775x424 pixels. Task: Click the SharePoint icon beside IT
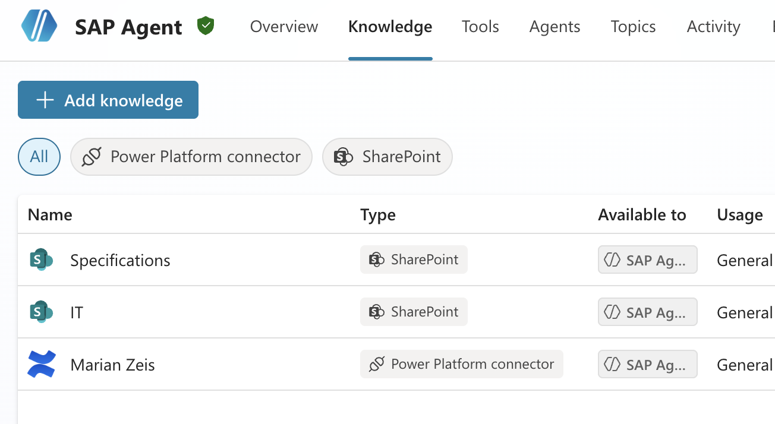(41, 312)
